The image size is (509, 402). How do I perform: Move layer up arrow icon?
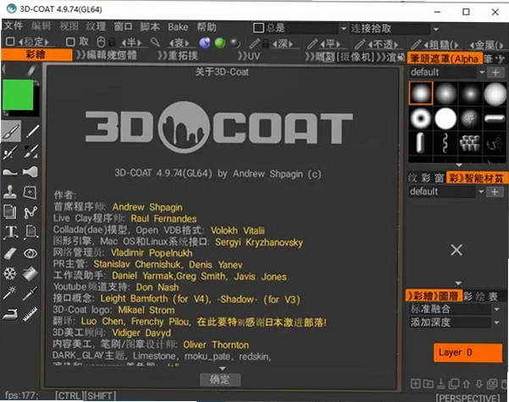click(x=467, y=384)
